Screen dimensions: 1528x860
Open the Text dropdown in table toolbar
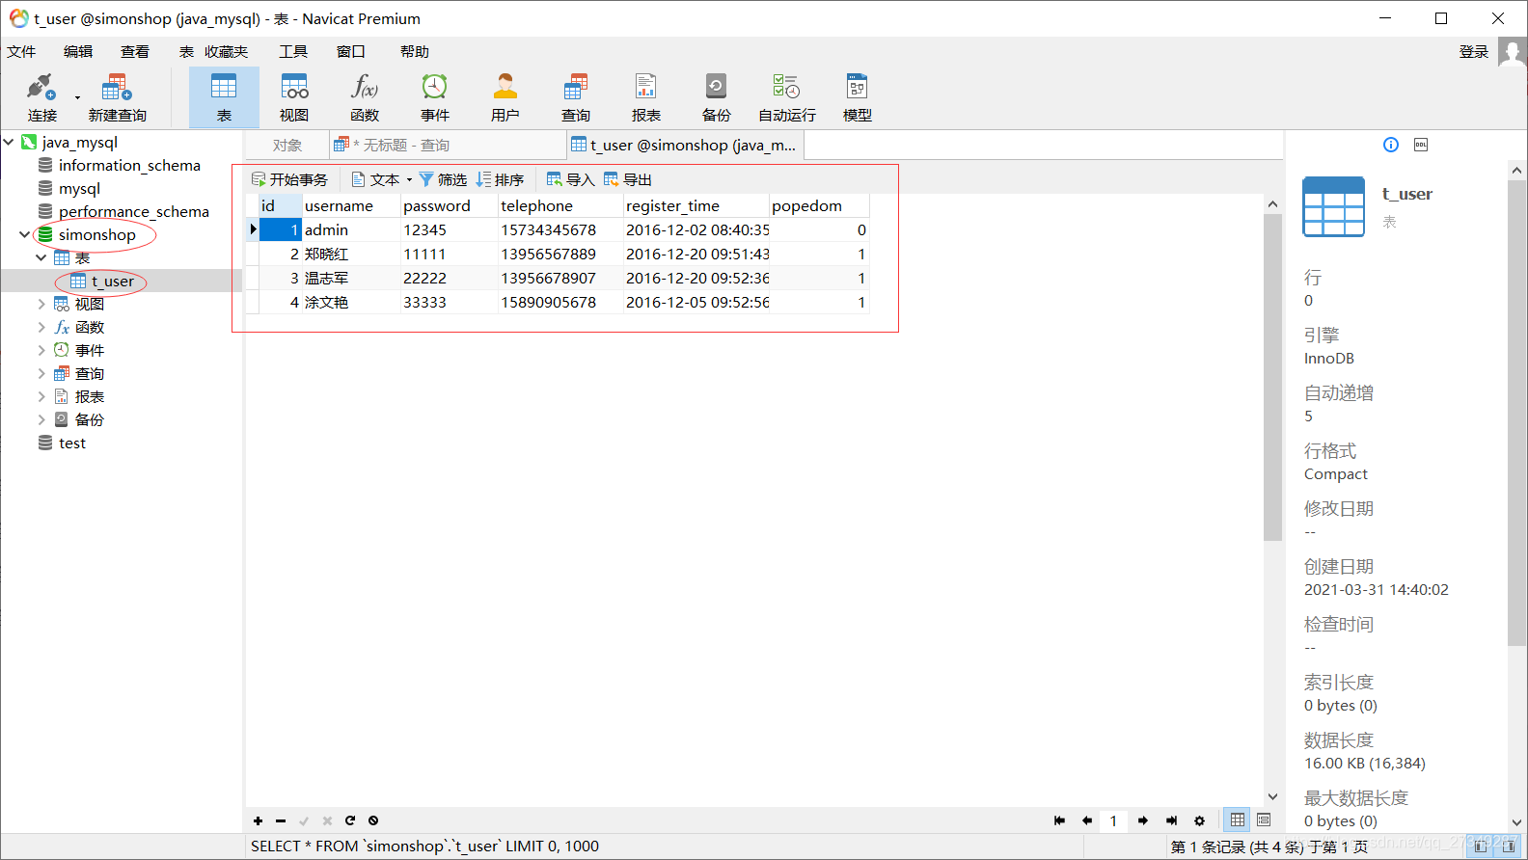click(x=381, y=179)
